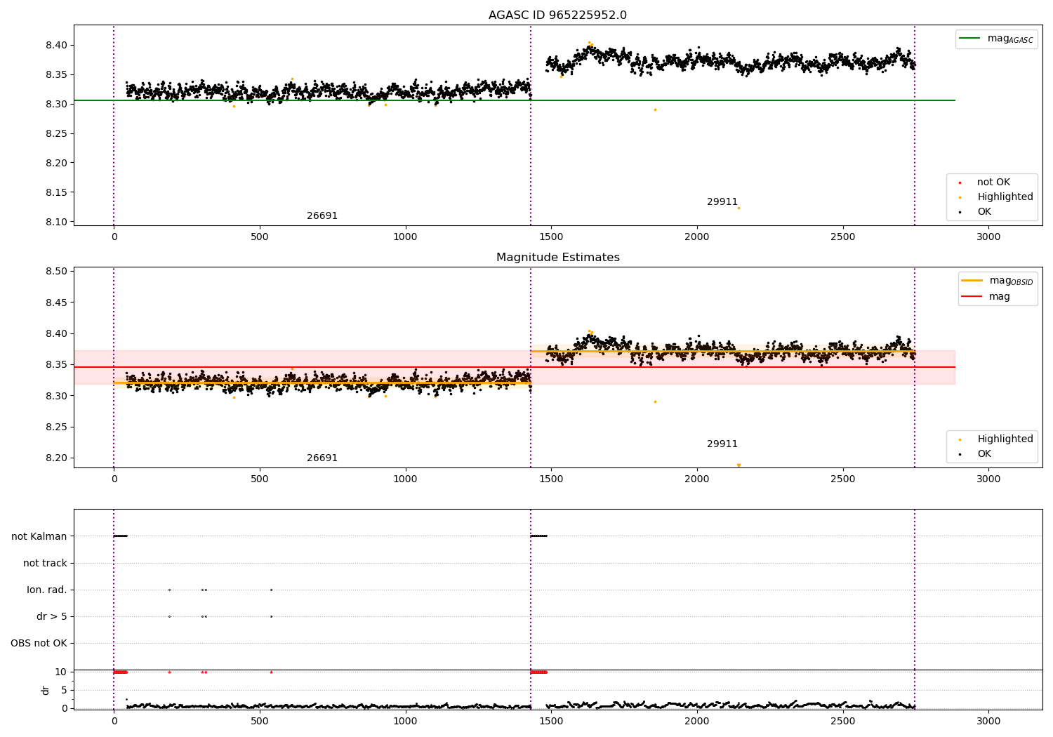Click the 8.40 tick label in top panel
The width and height of the screenshot is (1053, 737).
56,46
